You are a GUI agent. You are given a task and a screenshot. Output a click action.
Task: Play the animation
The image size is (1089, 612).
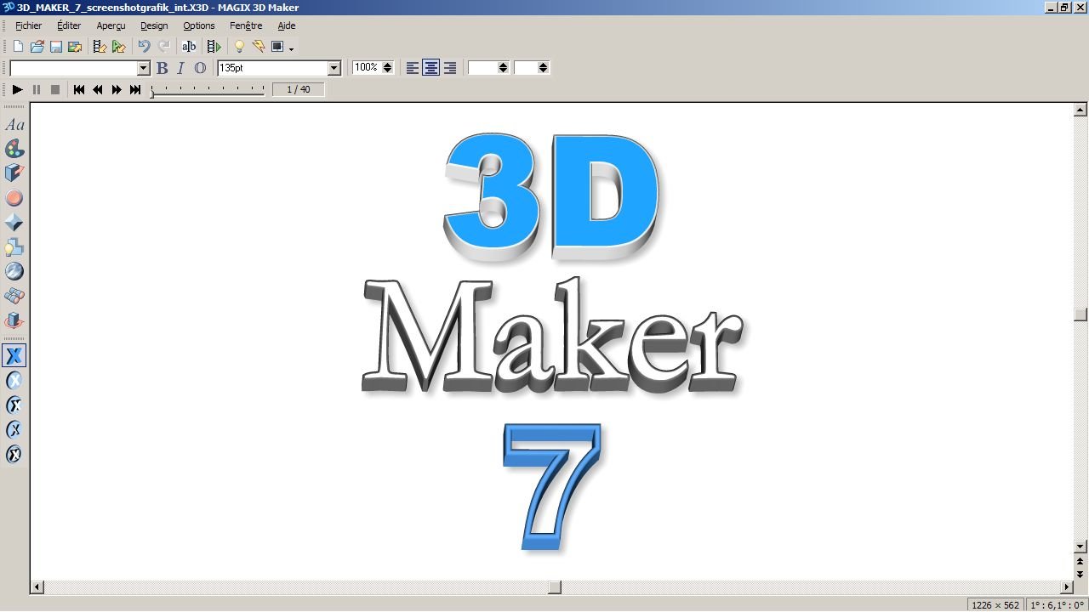[18, 89]
